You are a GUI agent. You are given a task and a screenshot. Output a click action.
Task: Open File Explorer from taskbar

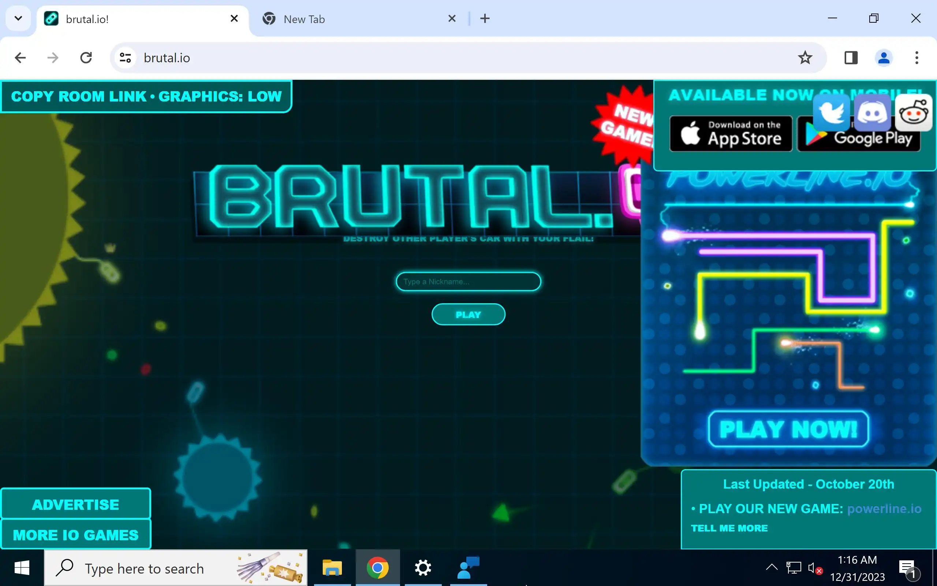pyautogui.click(x=332, y=568)
